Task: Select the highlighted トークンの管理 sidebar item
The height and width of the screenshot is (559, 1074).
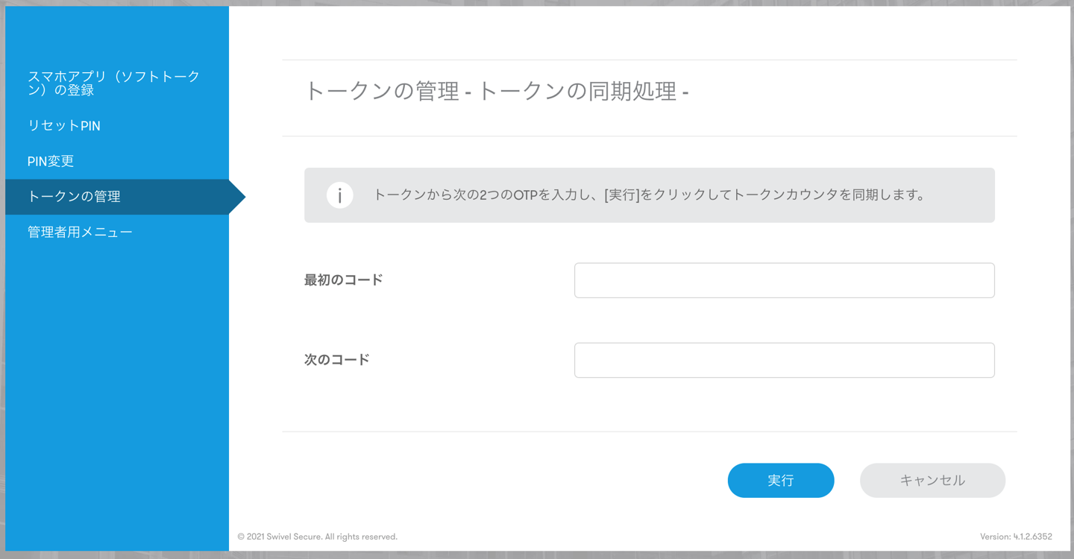Action: point(117,197)
